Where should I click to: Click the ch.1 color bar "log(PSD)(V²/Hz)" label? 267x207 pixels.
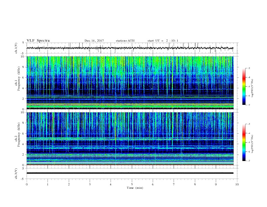252,88
